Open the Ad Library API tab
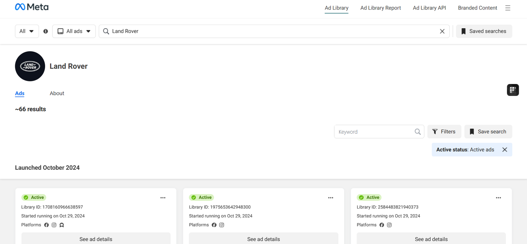The image size is (527, 244). click(x=429, y=8)
